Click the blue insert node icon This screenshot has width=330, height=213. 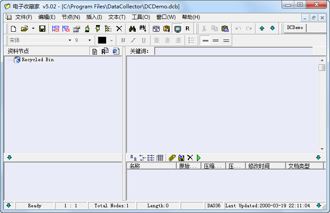click(56, 29)
